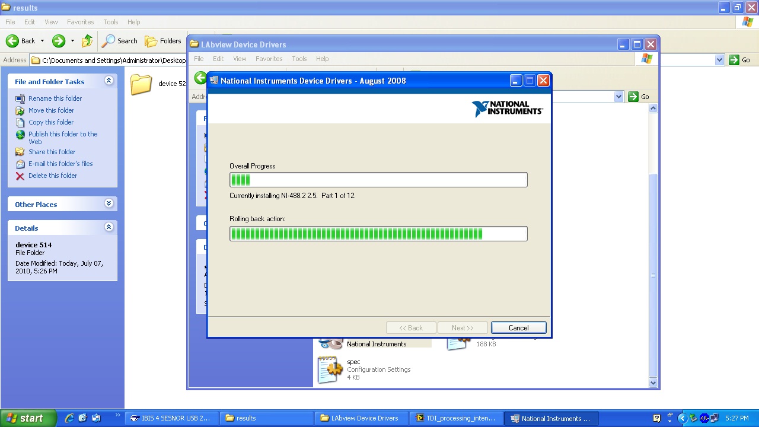Click Move this folder link
Viewport: 759px width, 427px height.
[x=51, y=110]
